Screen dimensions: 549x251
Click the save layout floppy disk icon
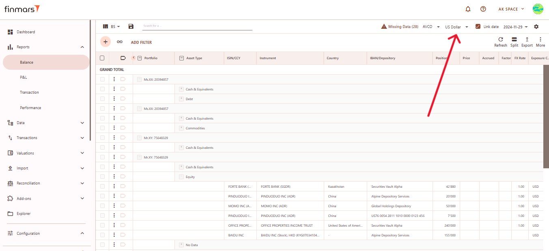[131, 26]
